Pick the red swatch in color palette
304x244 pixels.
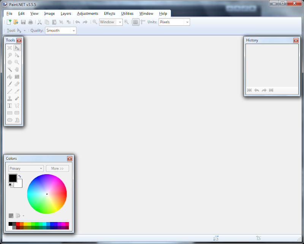click(x=18, y=224)
